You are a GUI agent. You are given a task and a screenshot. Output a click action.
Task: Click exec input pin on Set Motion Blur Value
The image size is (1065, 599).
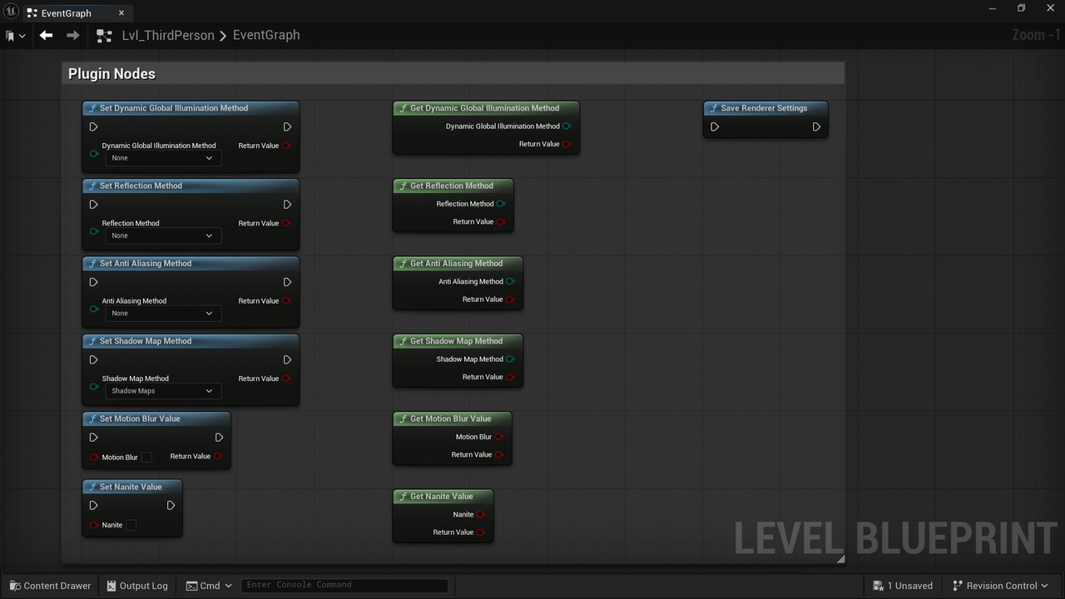click(93, 438)
